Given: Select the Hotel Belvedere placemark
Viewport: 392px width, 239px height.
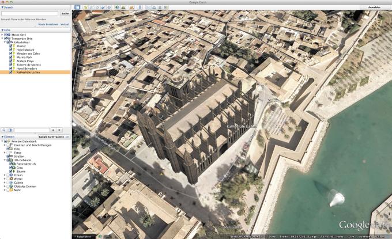Looking at the screenshot, I should coord(27,69).
